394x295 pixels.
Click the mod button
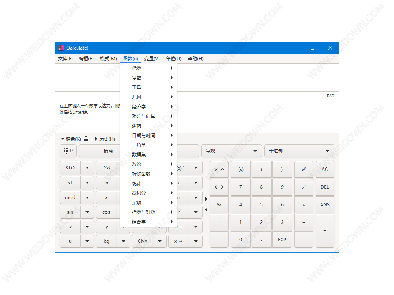(70, 197)
